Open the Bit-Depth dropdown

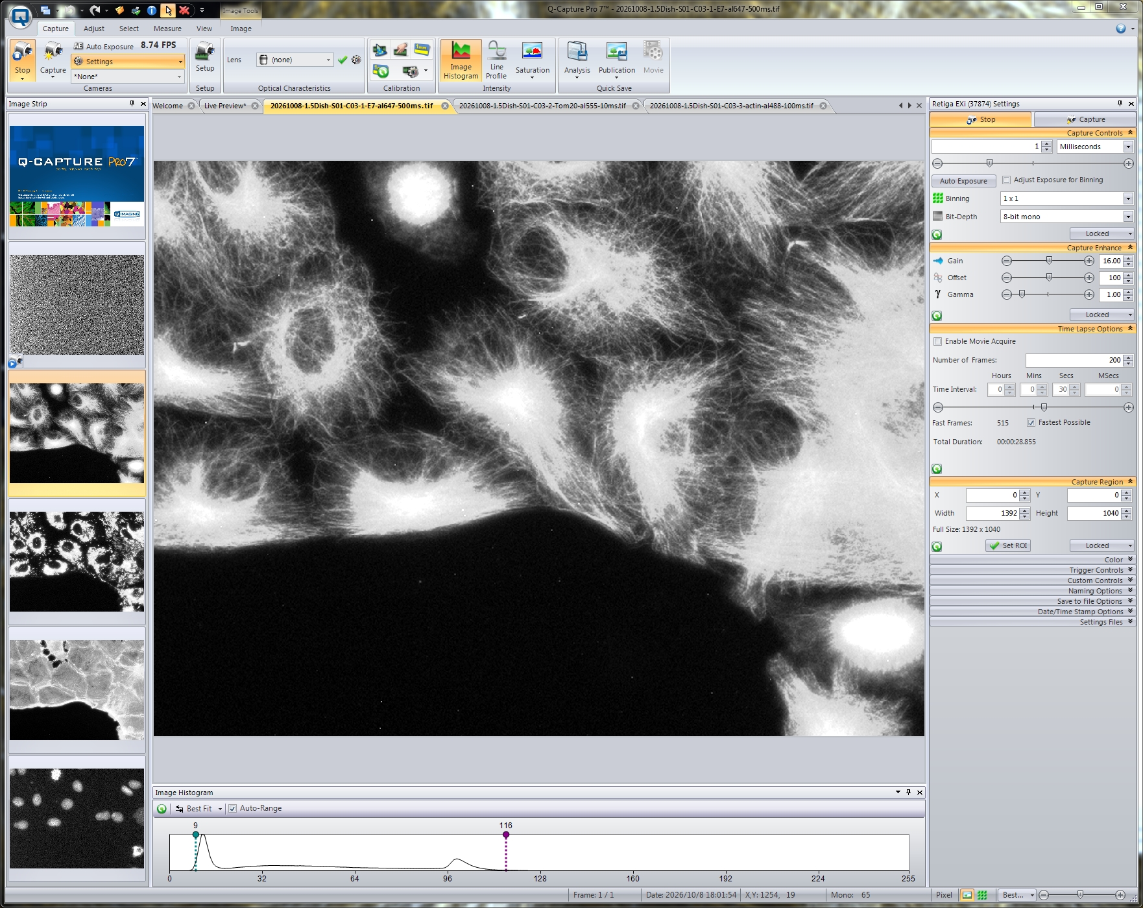tap(1128, 217)
